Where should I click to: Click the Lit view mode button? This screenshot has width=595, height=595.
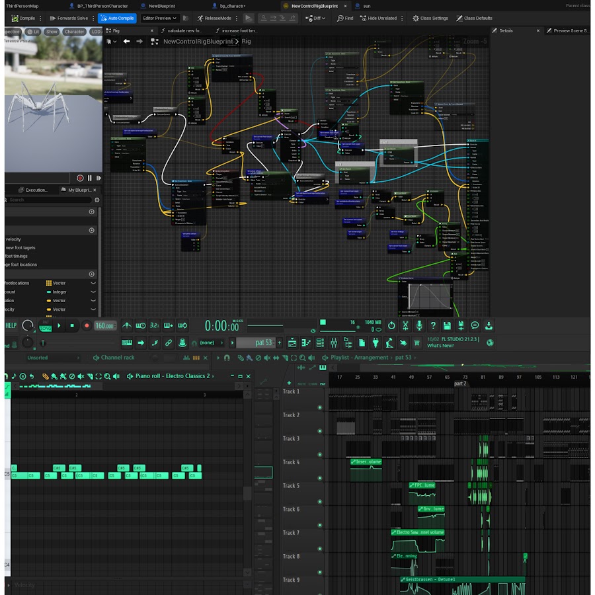33,32
